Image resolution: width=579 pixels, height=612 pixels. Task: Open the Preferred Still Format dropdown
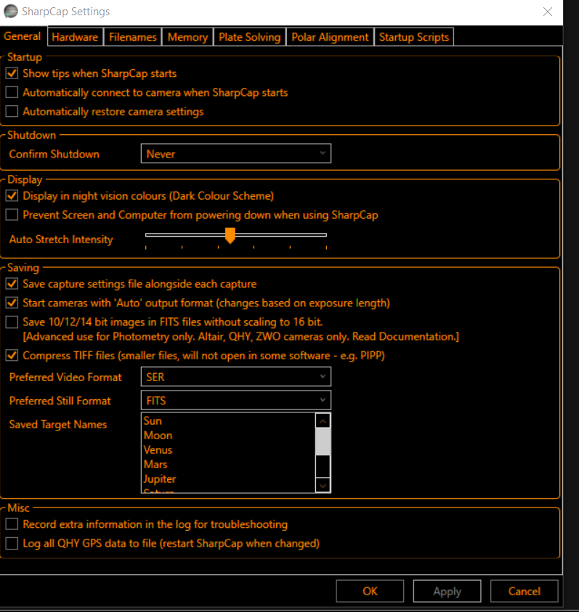235,400
